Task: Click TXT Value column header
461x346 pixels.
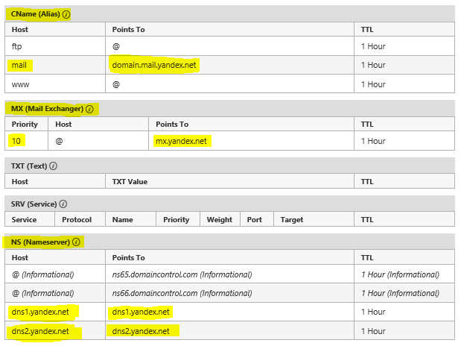Action: point(130,182)
